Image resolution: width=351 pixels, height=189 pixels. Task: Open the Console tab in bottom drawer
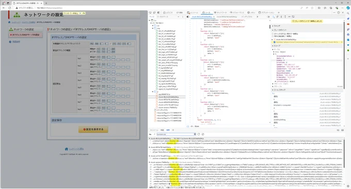(154, 130)
